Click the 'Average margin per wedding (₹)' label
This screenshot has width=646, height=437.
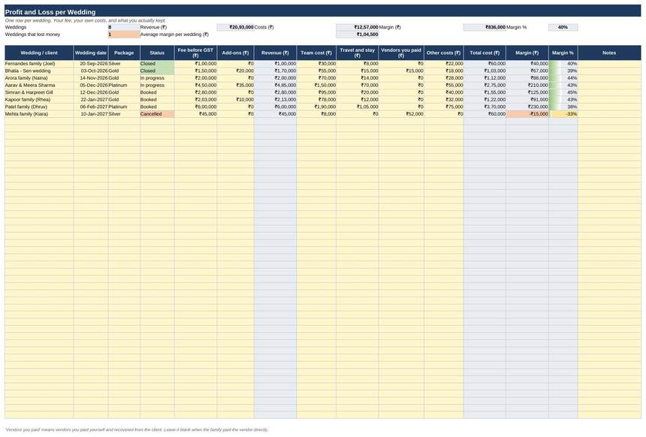point(174,35)
